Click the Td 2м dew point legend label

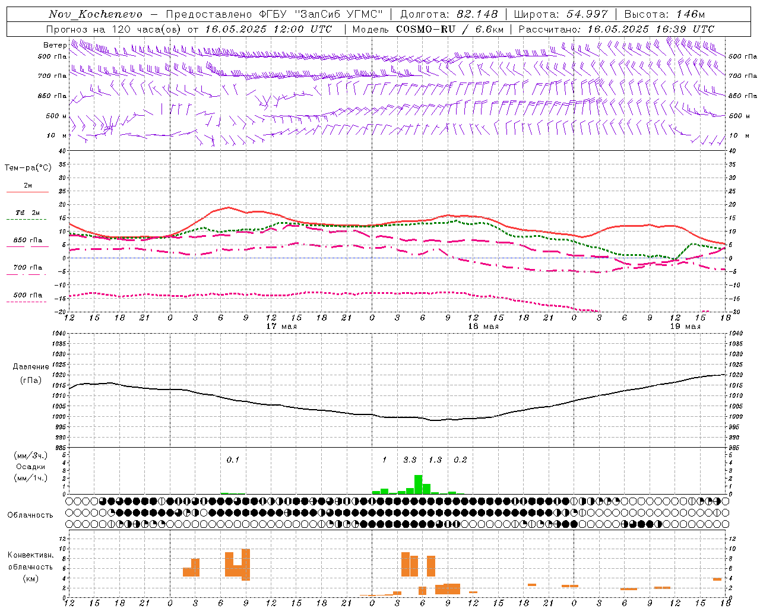(x=28, y=213)
